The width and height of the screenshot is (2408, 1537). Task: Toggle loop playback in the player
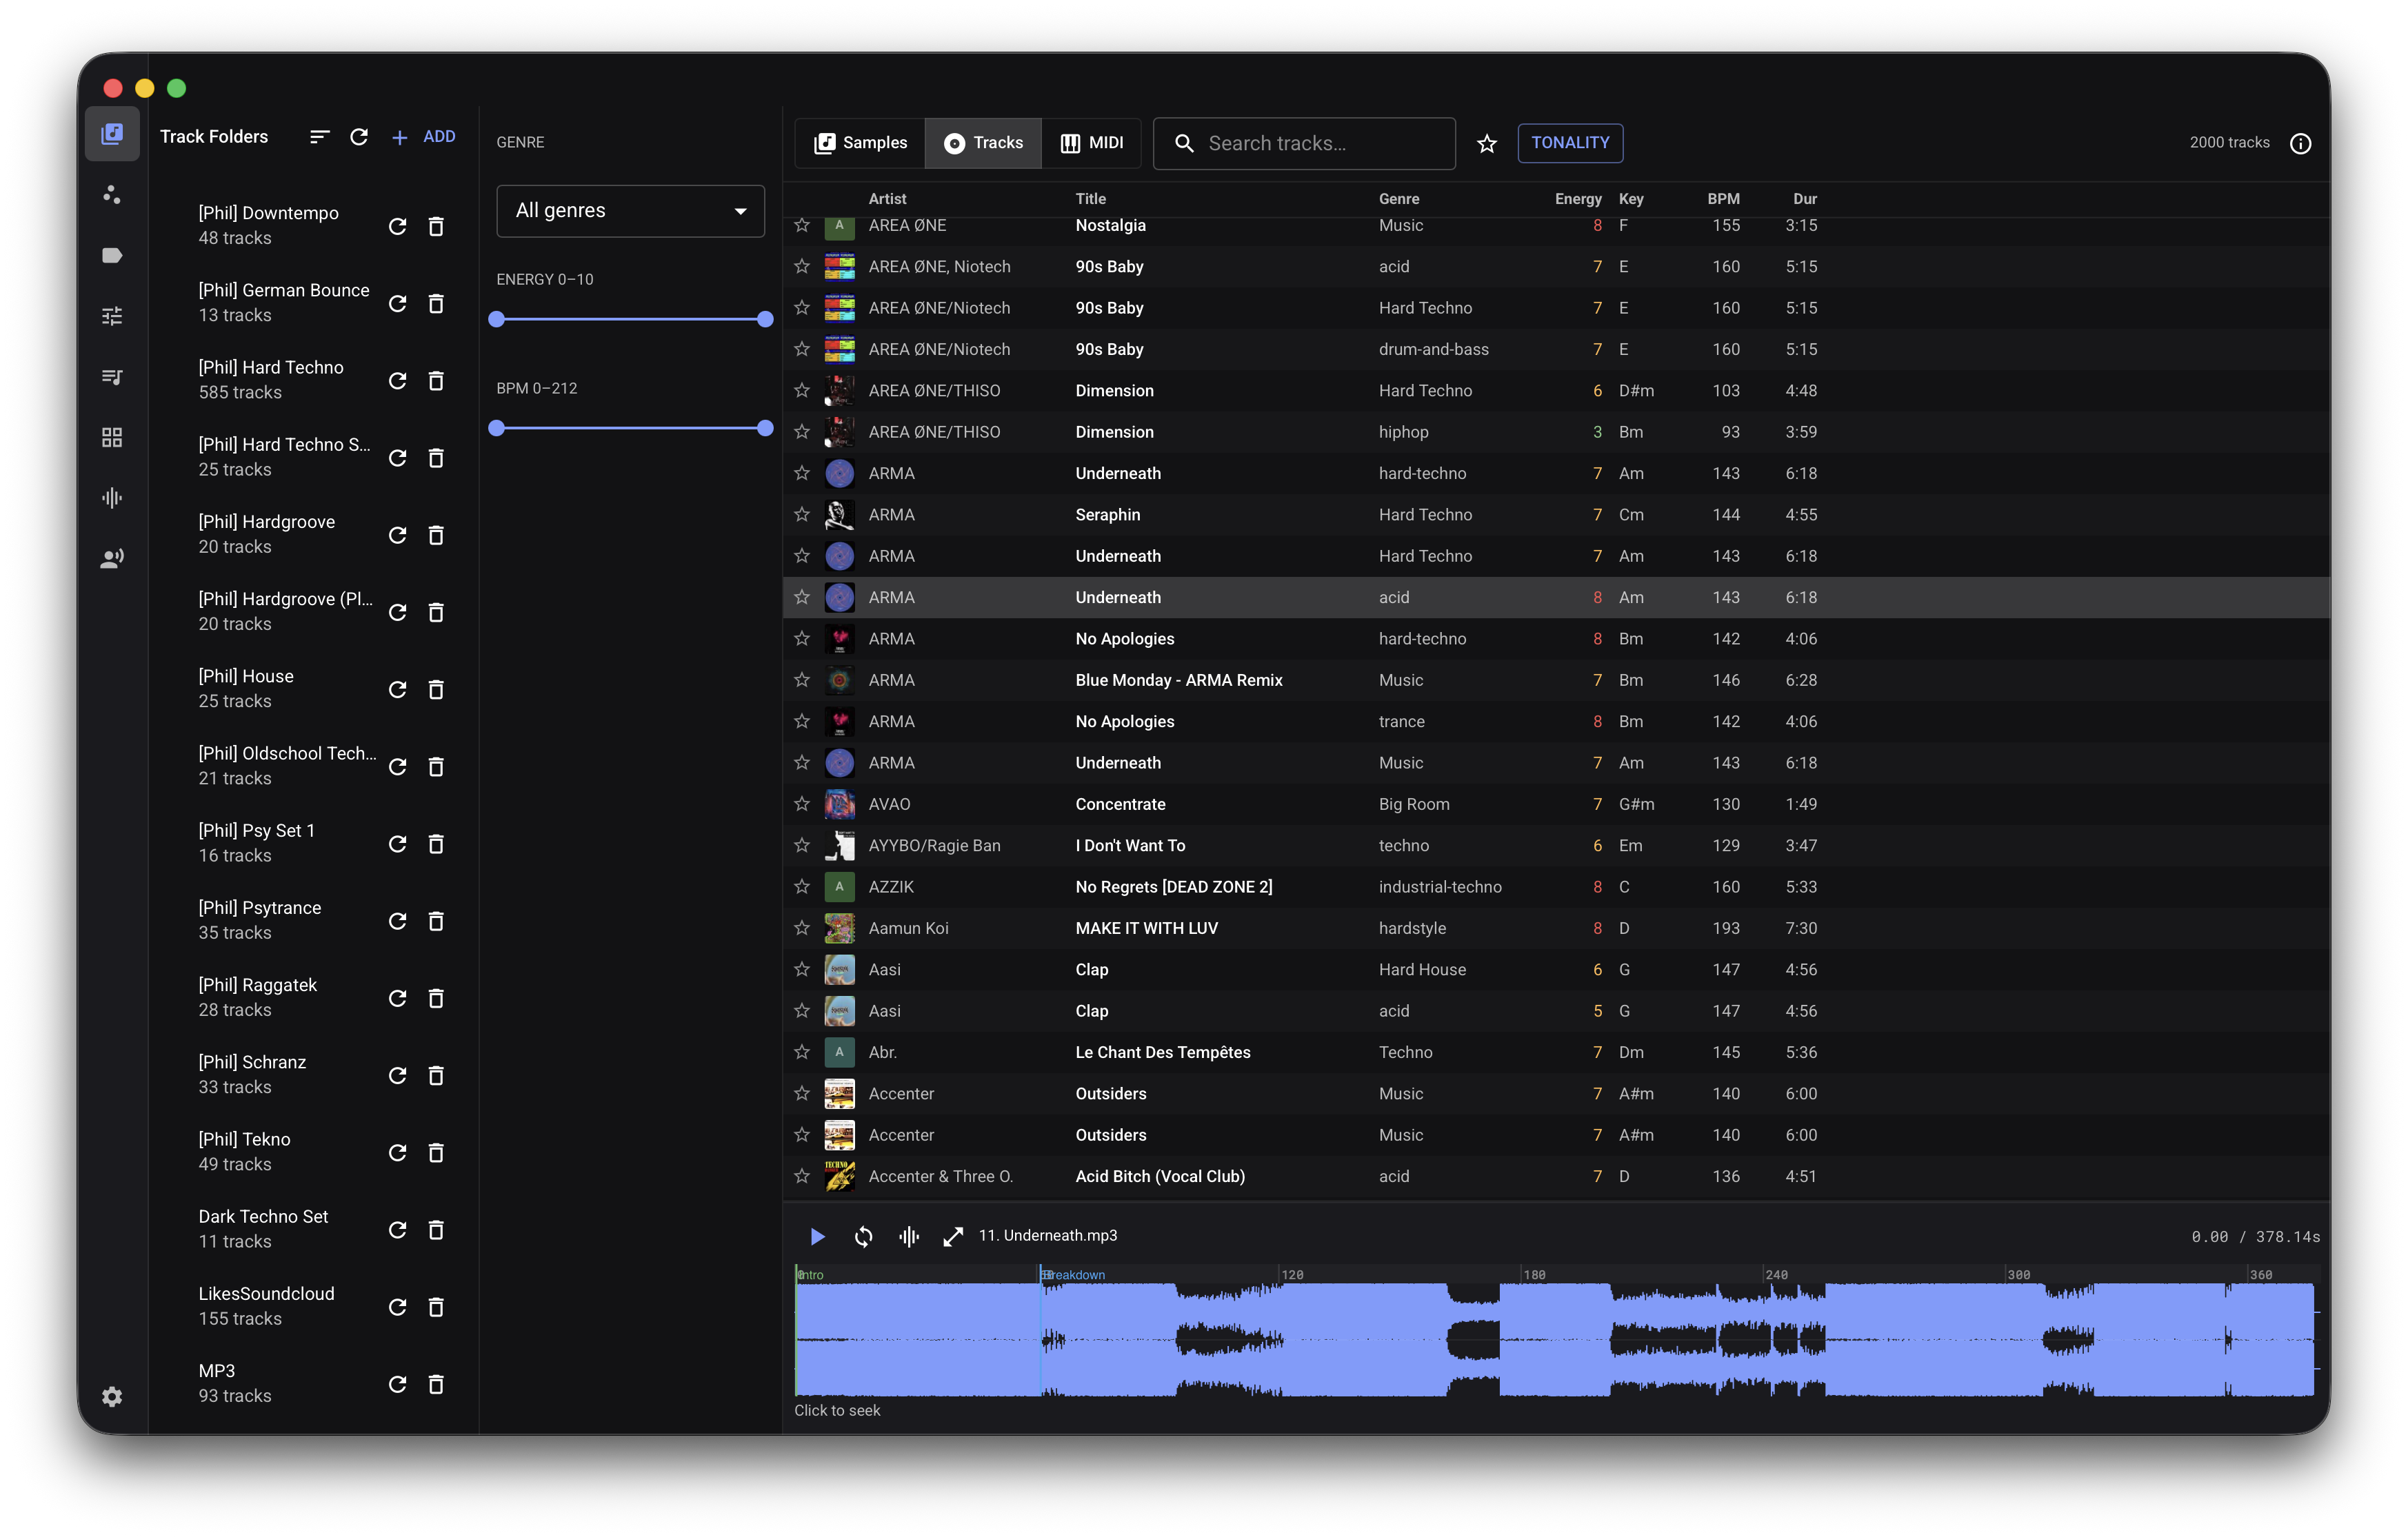pyautogui.click(x=863, y=1236)
